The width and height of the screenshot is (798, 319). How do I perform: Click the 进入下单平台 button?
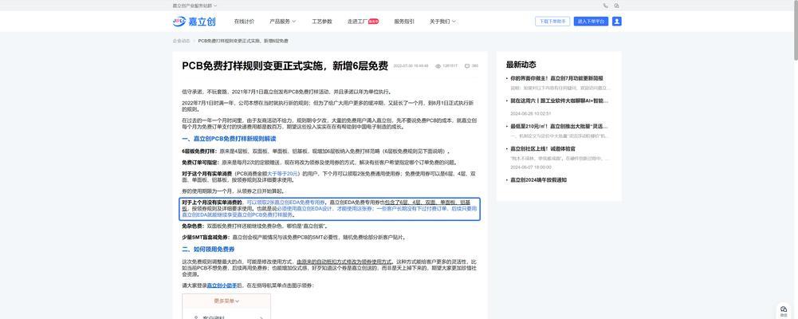pos(591,22)
